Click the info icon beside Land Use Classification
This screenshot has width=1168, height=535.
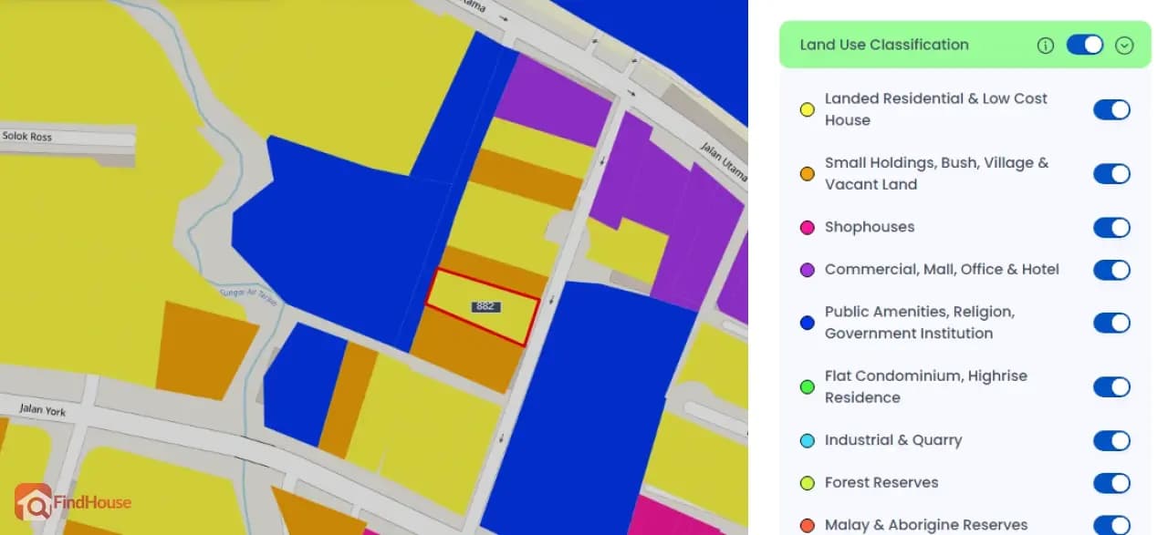click(1046, 46)
